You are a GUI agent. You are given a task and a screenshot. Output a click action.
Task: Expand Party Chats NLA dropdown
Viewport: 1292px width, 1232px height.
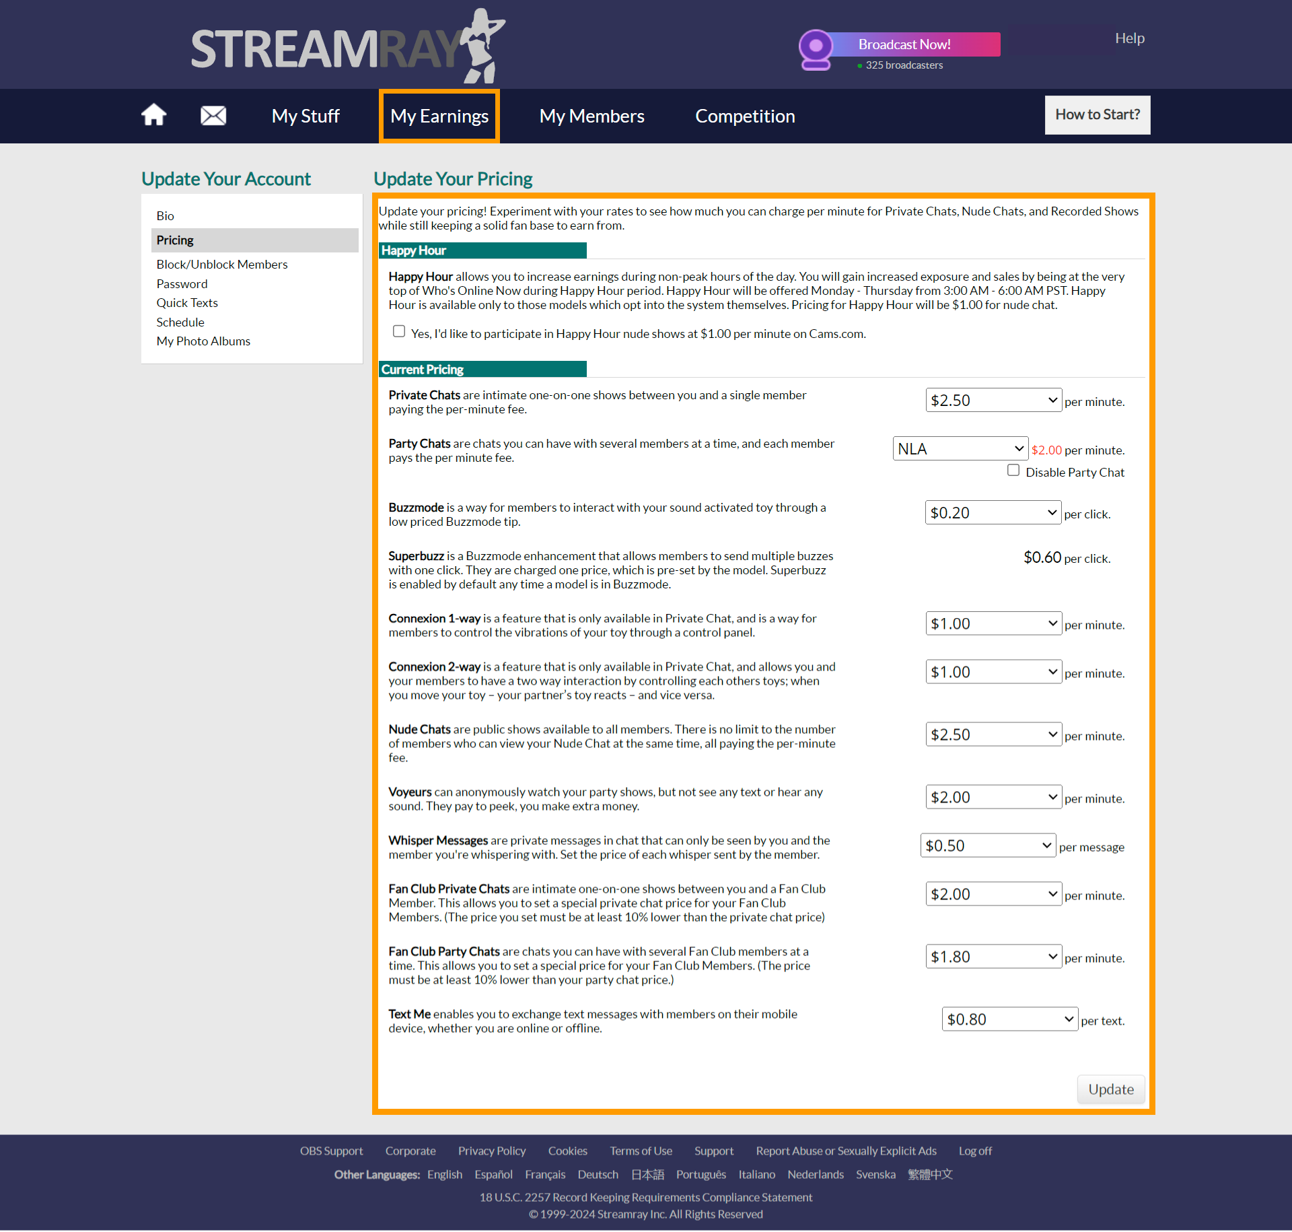[x=960, y=449]
